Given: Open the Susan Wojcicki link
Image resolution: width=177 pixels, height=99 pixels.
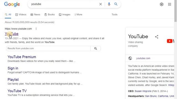Looking at the screenshot, I should 143,91.
